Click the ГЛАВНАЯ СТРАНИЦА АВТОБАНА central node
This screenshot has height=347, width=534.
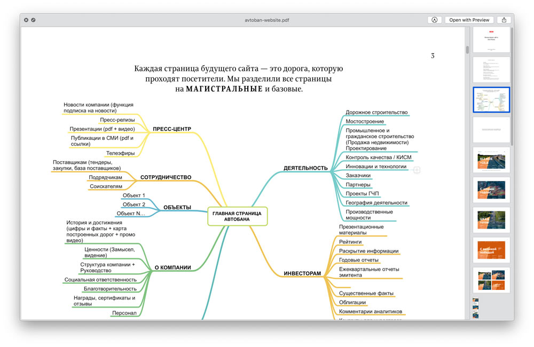pyautogui.click(x=237, y=216)
